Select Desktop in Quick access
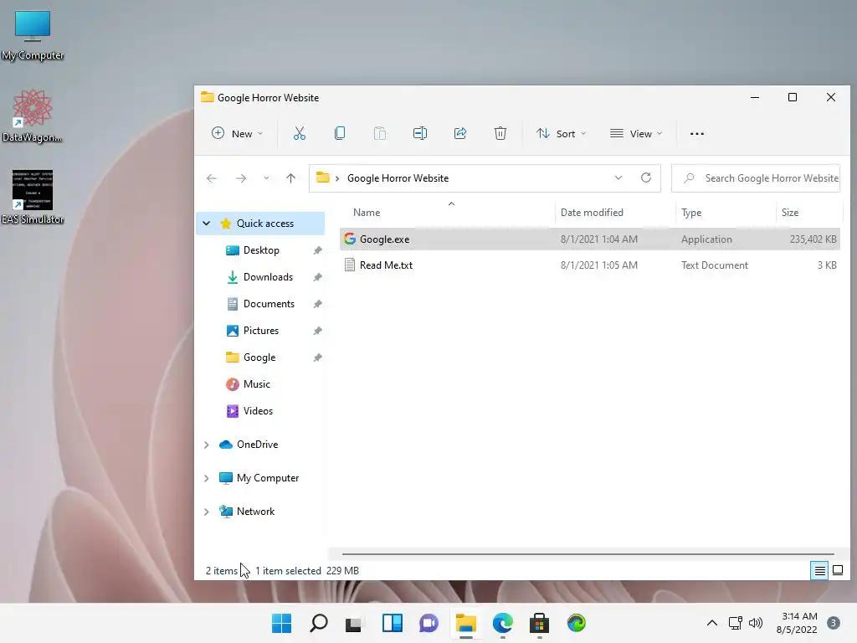This screenshot has height=643, width=857. point(261,250)
